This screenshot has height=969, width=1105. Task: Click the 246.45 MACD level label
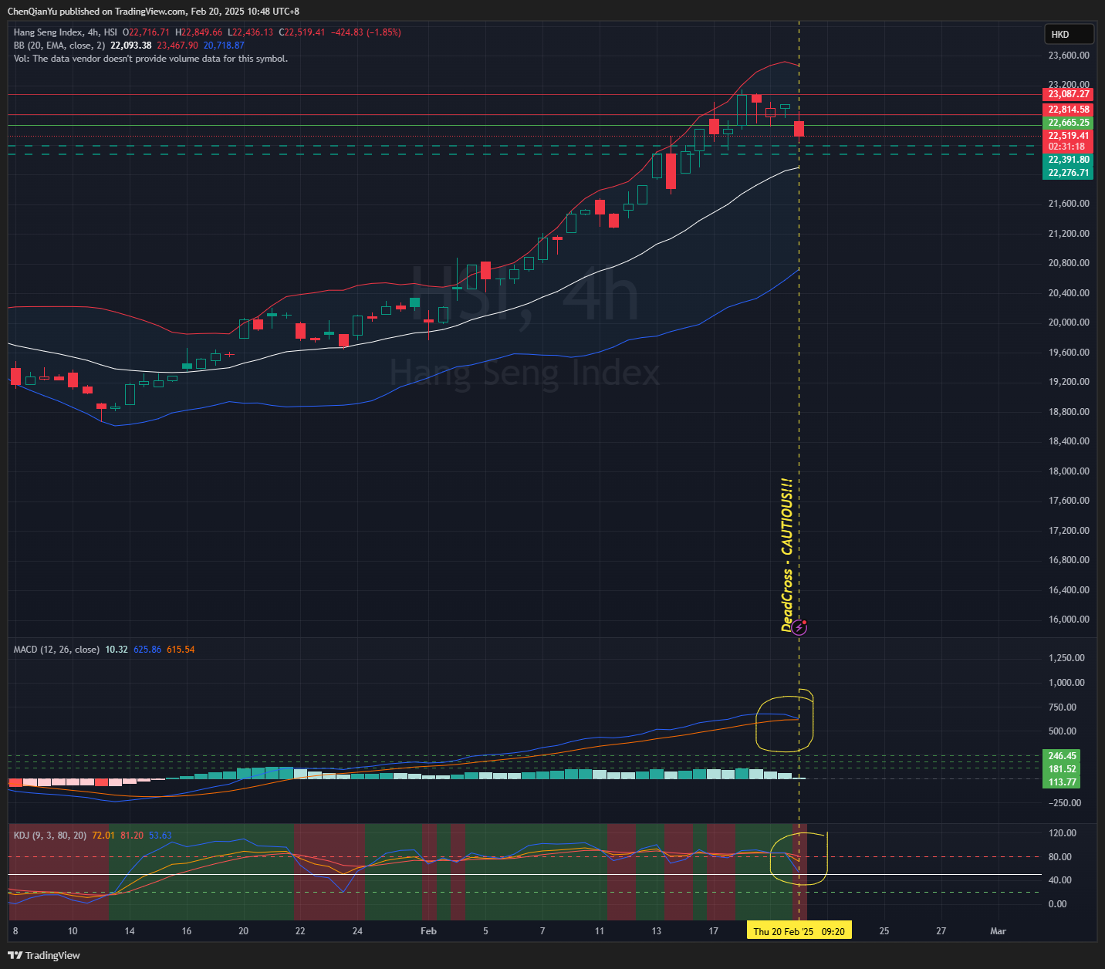pos(1062,756)
